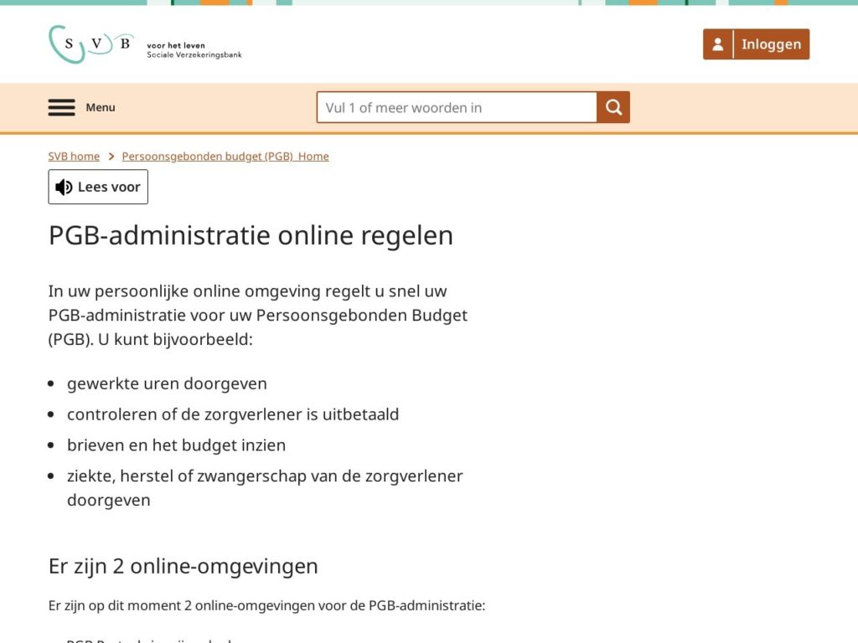
Task: Select heading 'PGB-administratie online regelen'
Action: pyautogui.click(x=251, y=235)
